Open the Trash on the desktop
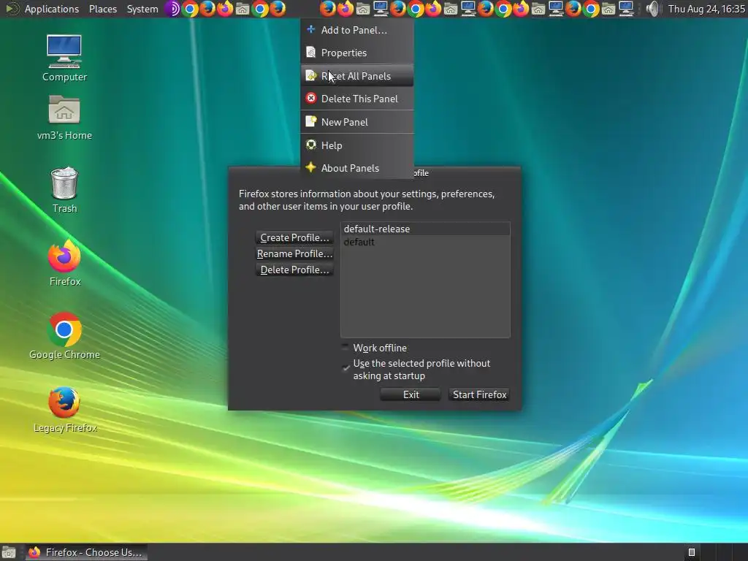This screenshot has width=748, height=561. coord(64,190)
